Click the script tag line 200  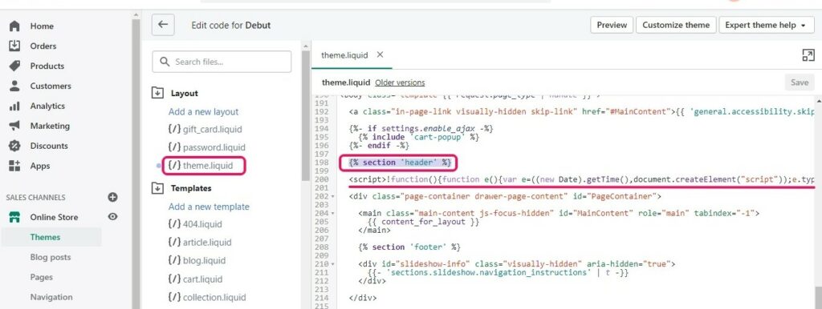(x=582, y=179)
